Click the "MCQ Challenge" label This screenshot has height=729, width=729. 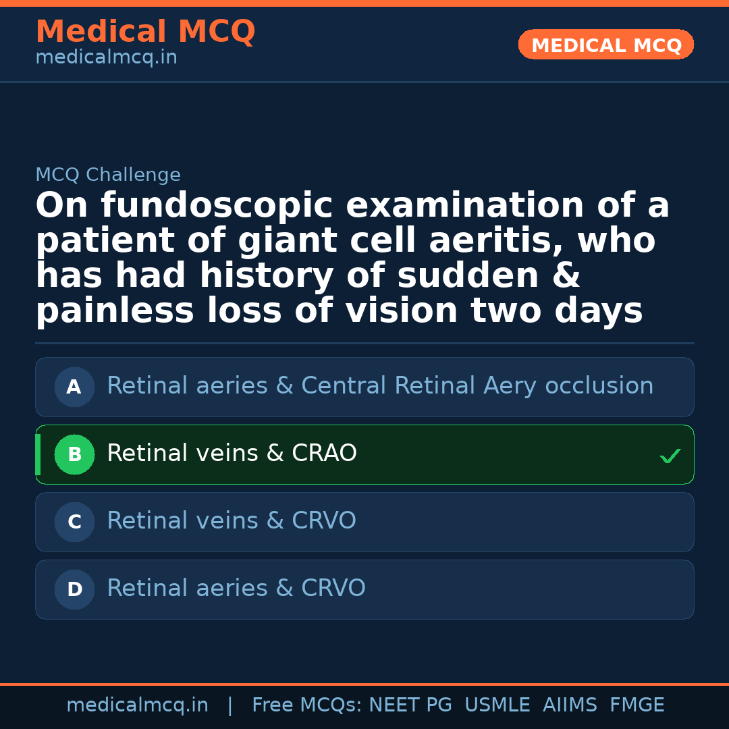[x=108, y=175]
